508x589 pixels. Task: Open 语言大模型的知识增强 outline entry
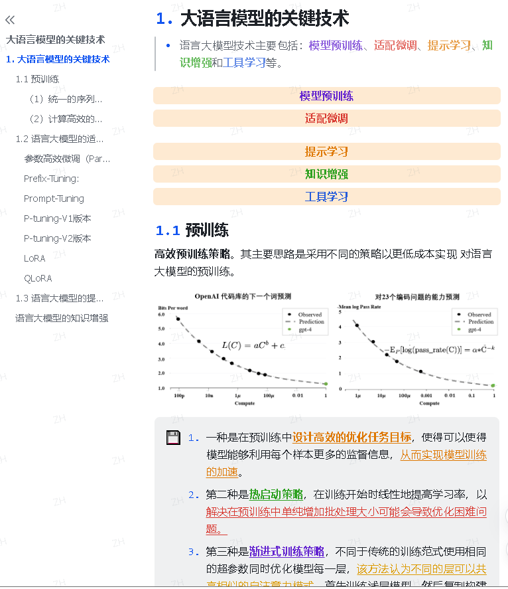(62, 318)
